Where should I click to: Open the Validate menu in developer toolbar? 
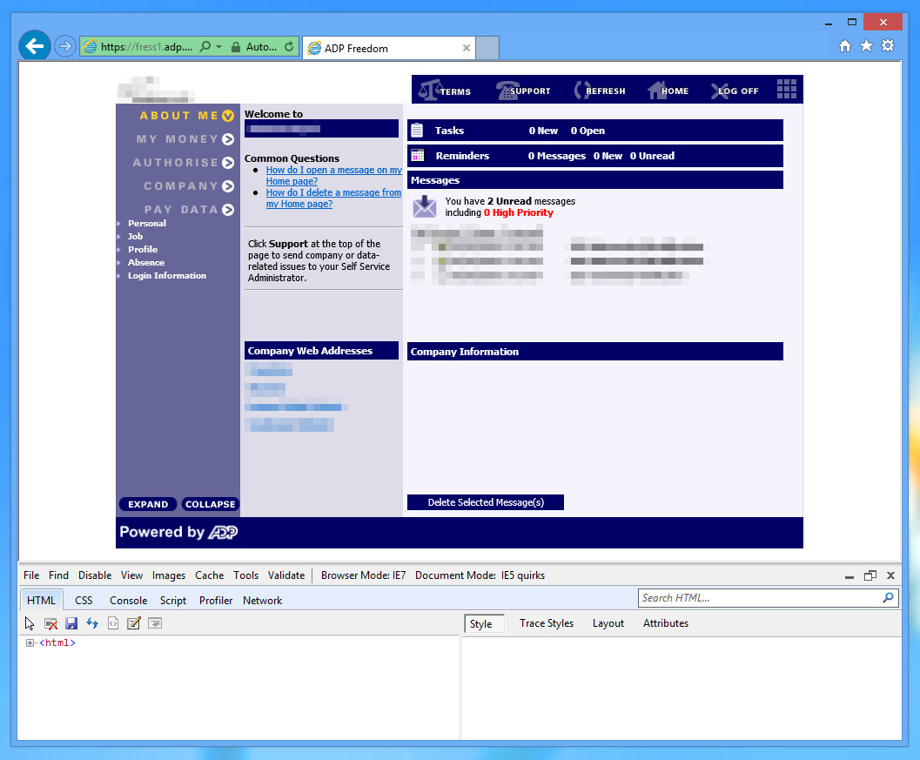pyautogui.click(x=286, y=575)
